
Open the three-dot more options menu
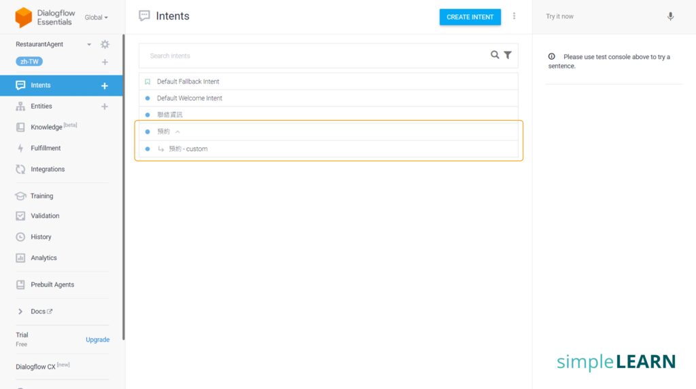point(515,16)
